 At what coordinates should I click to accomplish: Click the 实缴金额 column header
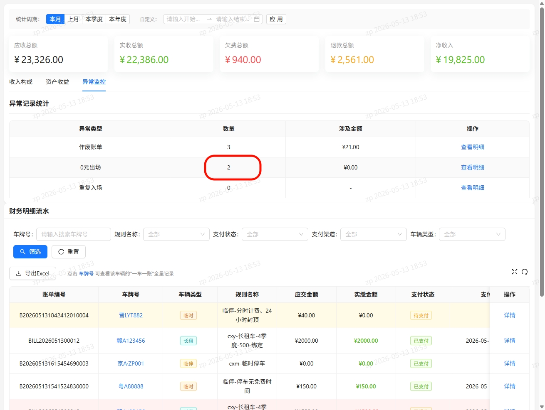(x=366, y=295)
